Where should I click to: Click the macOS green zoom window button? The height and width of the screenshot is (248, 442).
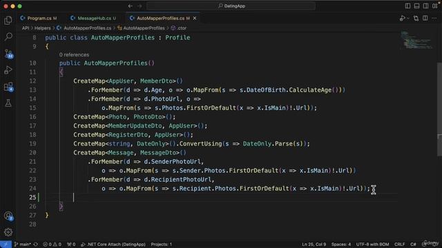[x=19, y=6]
